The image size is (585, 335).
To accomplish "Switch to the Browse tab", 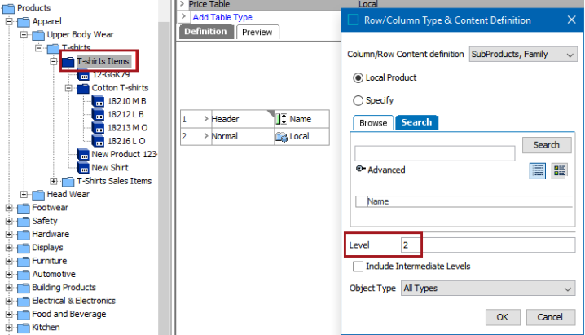I will pos(373,123).
